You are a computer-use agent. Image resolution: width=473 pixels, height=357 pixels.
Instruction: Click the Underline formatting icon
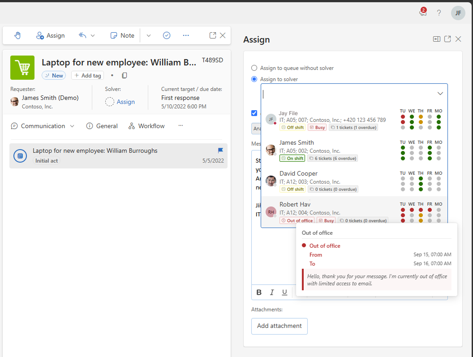coord(284,292)
